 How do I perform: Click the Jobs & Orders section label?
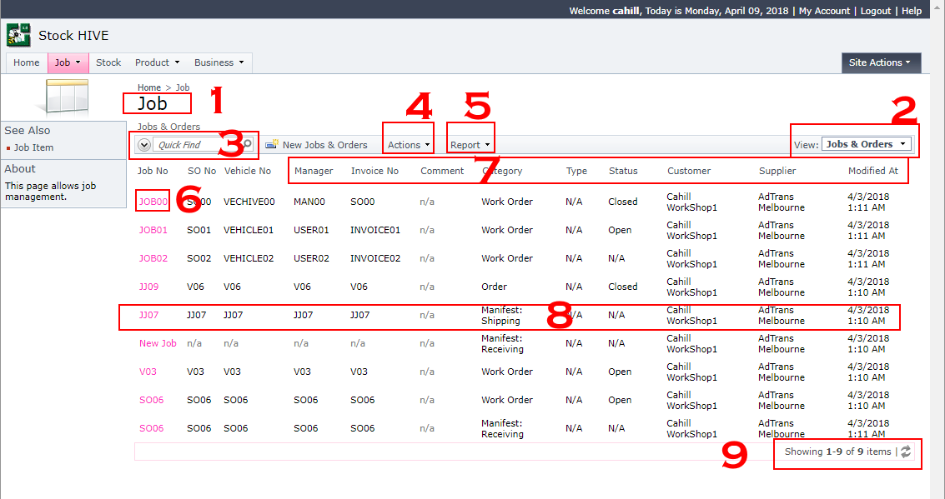pyautogui.click(x=168, y=127)
